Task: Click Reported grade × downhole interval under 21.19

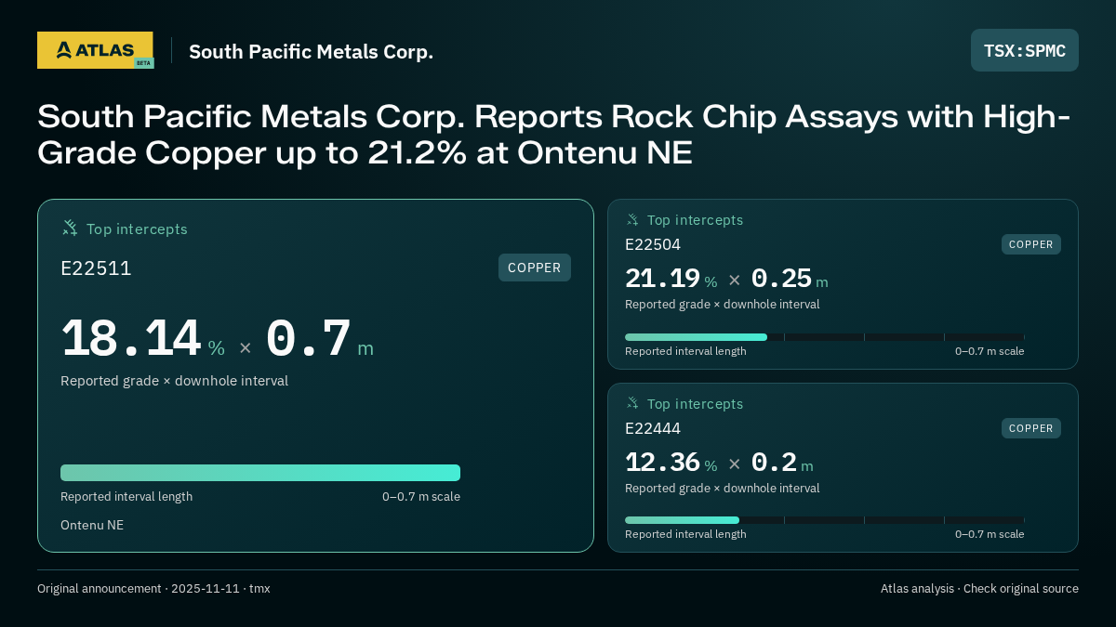Action: click(x=723, y=304)
